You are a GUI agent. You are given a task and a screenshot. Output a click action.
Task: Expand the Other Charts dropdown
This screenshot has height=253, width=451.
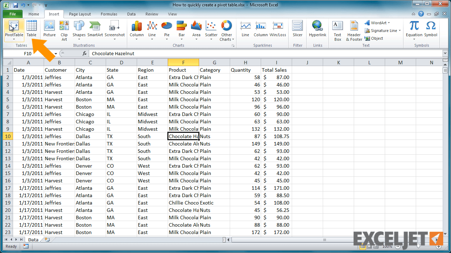(227, 30)
